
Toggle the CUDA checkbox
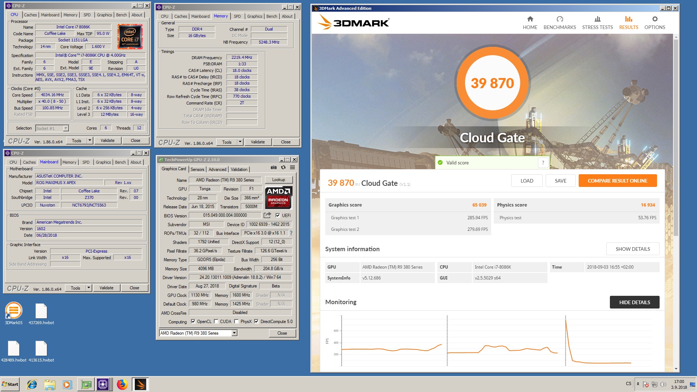click(x=216, y=321)
